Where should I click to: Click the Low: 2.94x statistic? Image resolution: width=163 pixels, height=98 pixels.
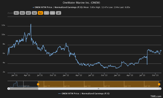pyautogui.click(x=114, y=7)
